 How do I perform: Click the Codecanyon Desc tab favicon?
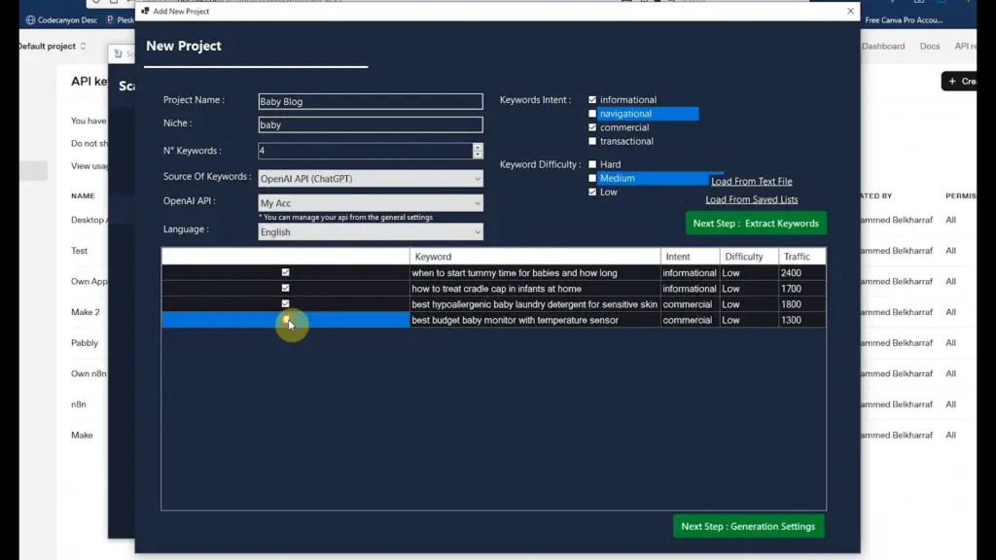click(x=30, y=19)
